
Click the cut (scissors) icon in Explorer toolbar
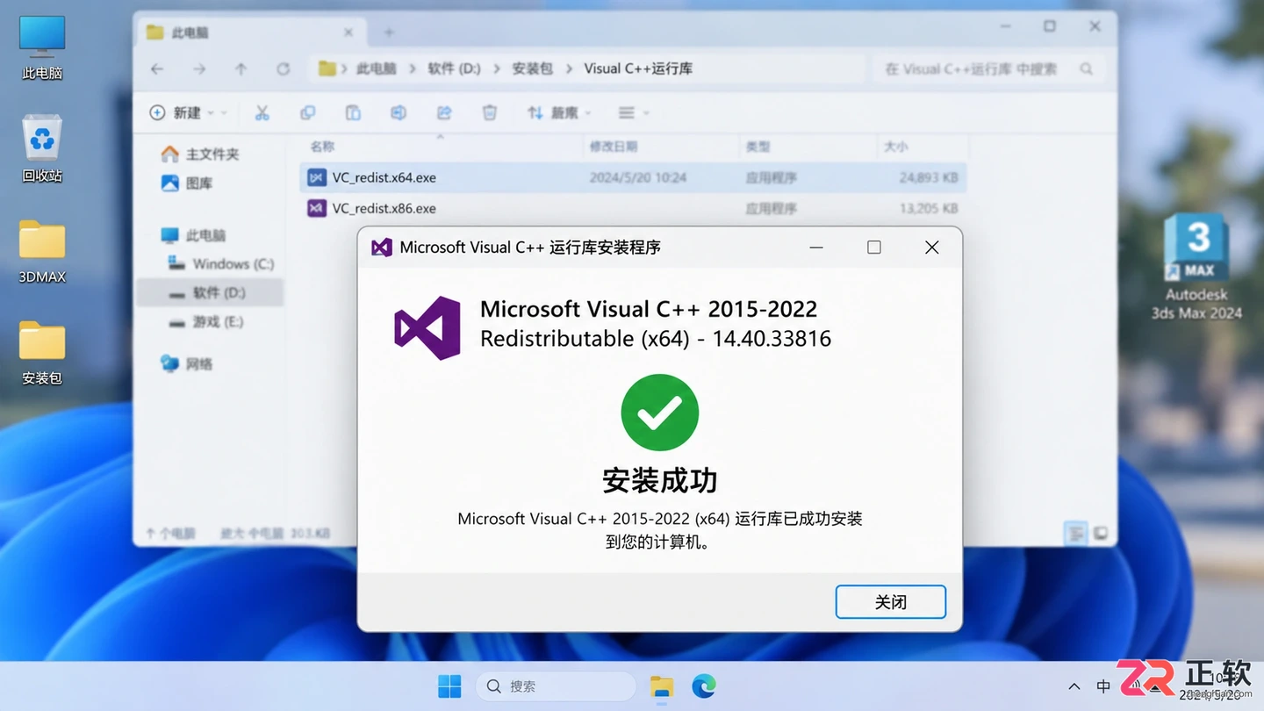tap(262, 112)
